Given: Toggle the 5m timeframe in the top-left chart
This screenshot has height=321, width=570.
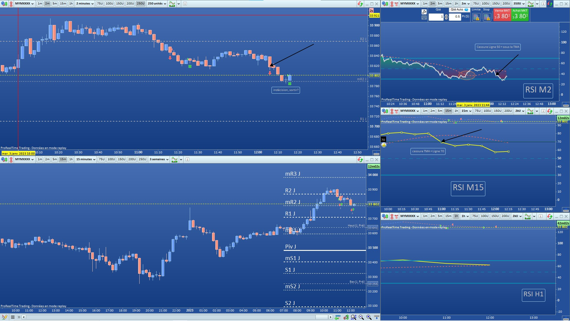Looking at the screenshot, I should (x=55, y=4).
